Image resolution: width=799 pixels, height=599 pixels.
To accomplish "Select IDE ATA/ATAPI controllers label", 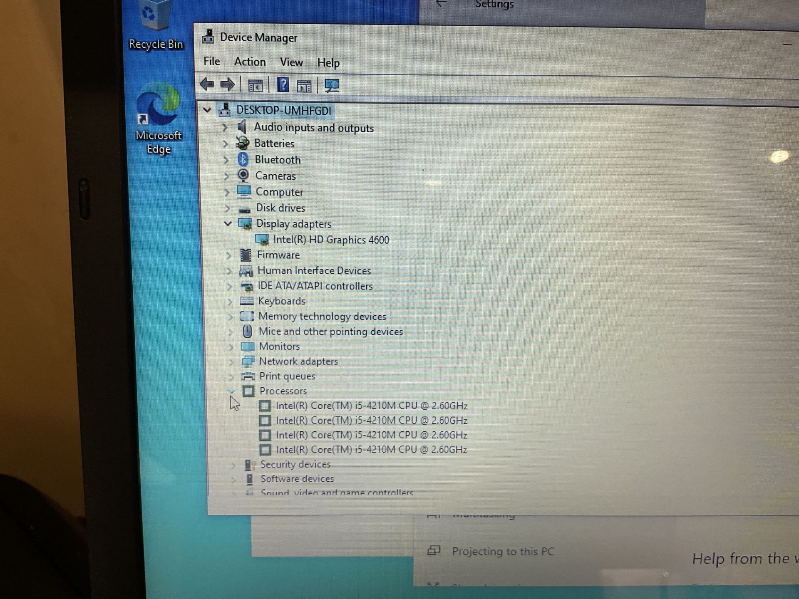I will 315,286.
